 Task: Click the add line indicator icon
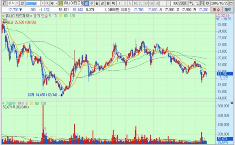(x=197, y=3)
